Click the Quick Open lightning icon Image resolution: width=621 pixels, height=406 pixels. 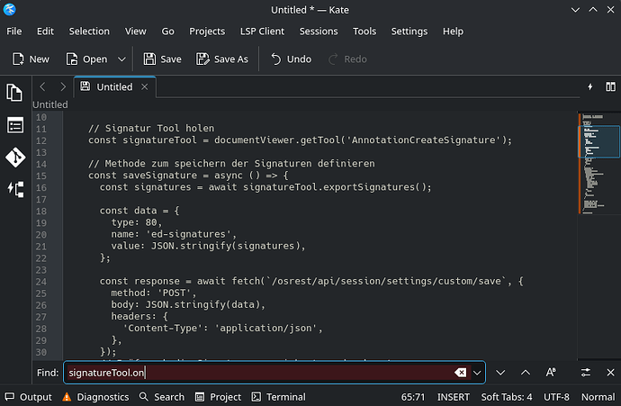point(590,86)
